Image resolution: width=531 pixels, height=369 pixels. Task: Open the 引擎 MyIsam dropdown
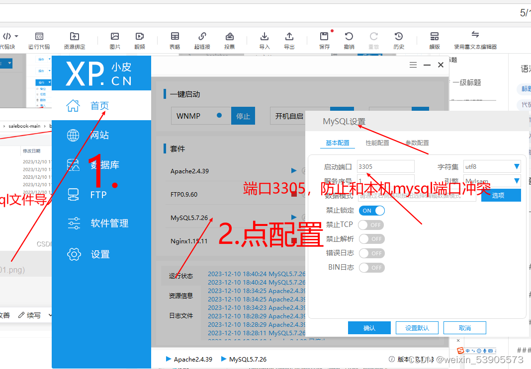click(492, 181)
